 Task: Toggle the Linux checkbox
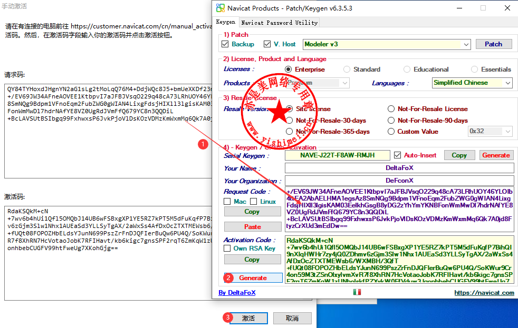tap(253, 202)
